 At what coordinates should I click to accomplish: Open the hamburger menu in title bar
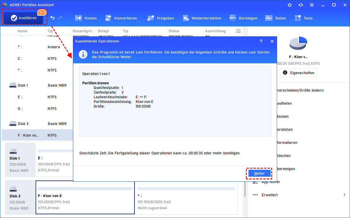click(x=312, y=5)
